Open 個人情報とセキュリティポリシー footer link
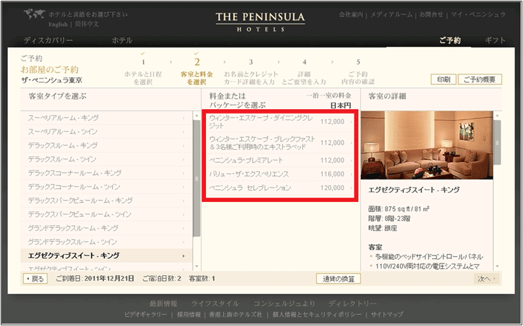Image resolution: width=523 pixels, height=326 pixels. [317, 314]
